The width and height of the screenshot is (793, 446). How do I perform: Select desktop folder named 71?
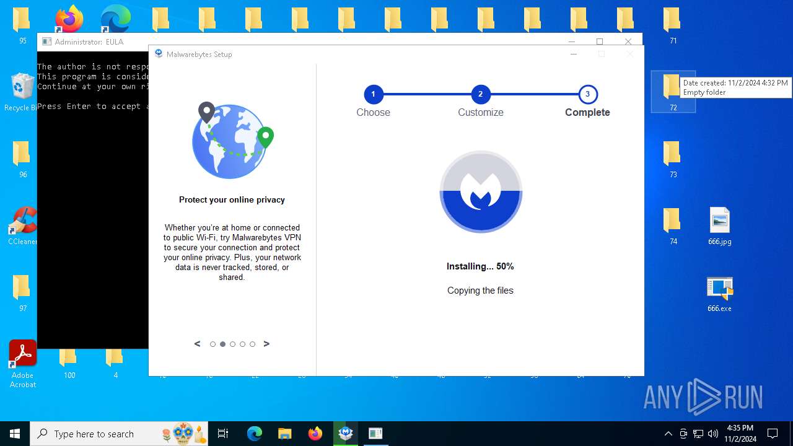coord(673,25)
